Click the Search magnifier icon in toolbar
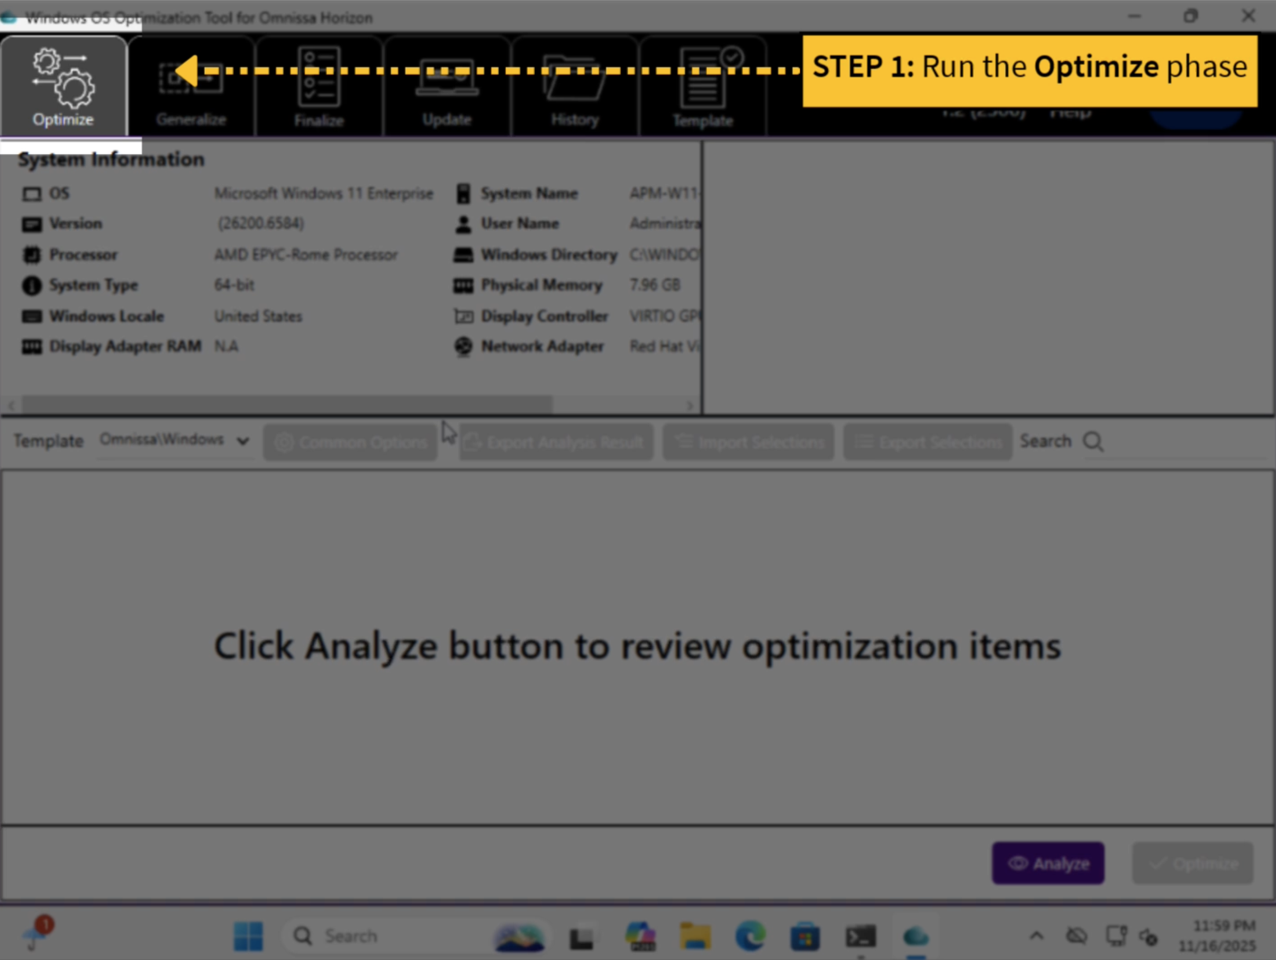1276x960 pixels. [x=1092, y=442]
